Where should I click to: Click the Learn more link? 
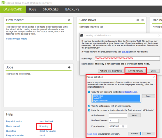(92, 134)
